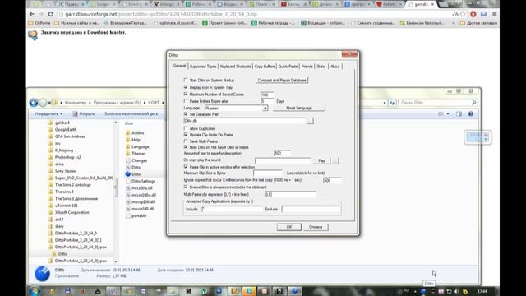526x296 pixels.
Task: Toggle Explorer preview pane icon
Action: (459, 114)
